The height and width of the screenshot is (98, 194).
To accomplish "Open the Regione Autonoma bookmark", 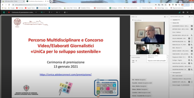I will pos(177,8).
